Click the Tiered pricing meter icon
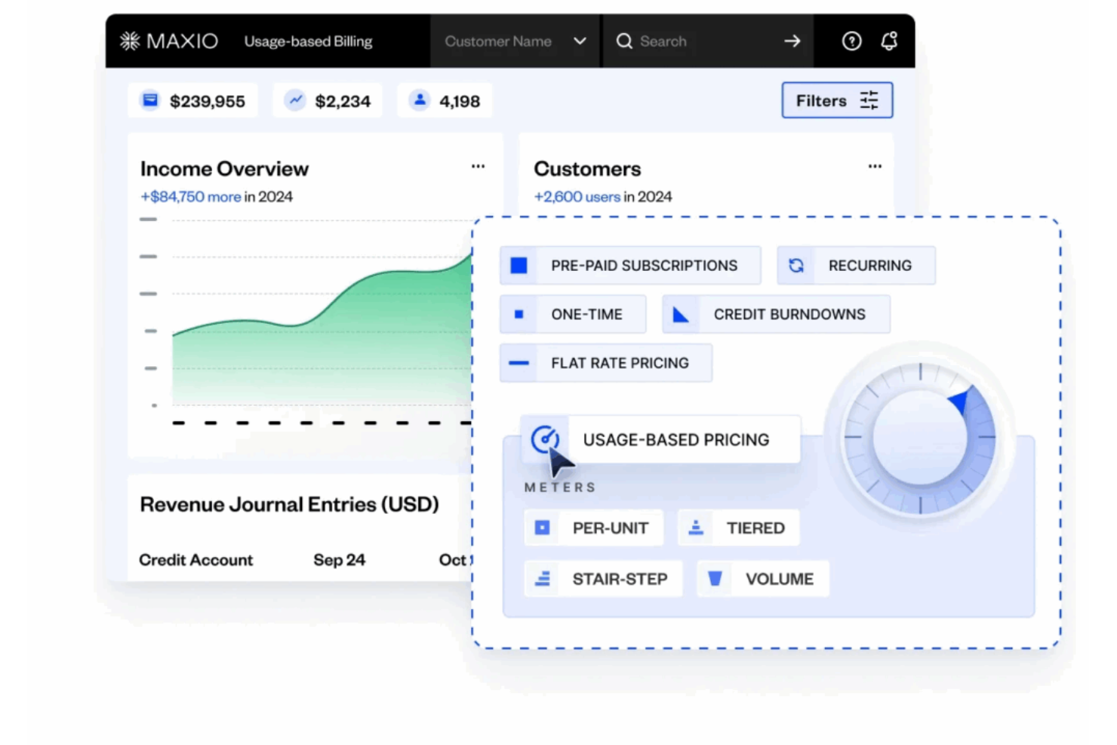This screenshot has width=1117, height=745. 697,527
